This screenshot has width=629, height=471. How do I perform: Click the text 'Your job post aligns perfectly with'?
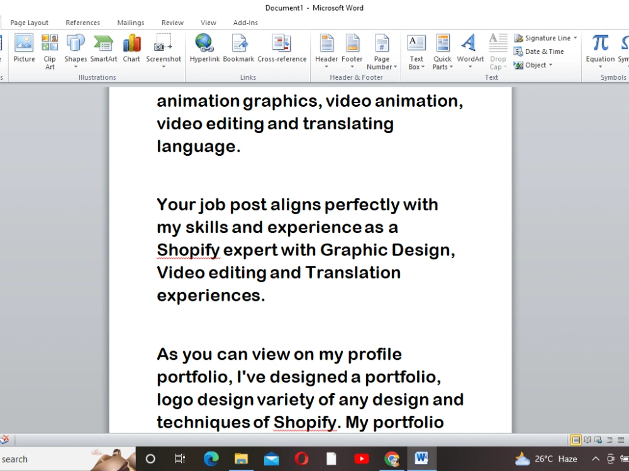[298, 205]
